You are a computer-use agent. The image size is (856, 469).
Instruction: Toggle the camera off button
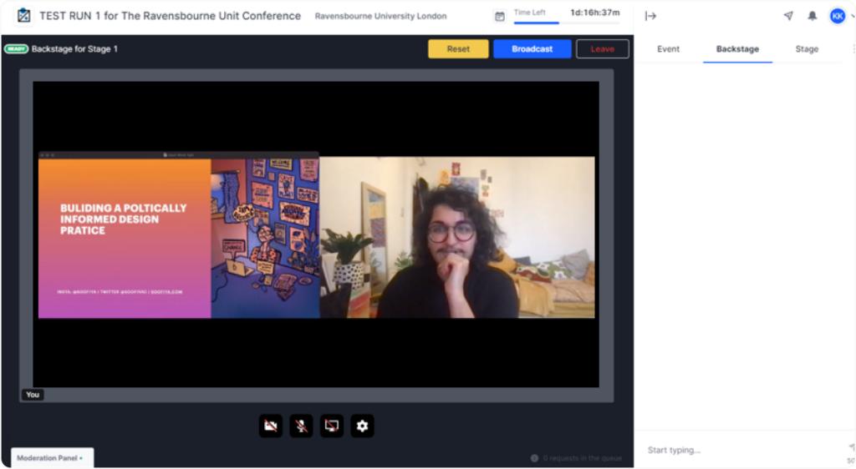point(271,426)
